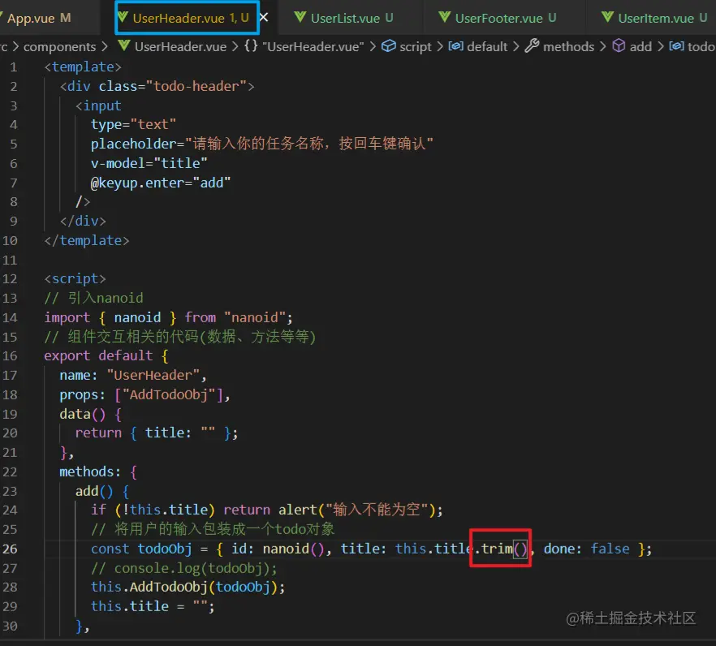Click line number 26 in the gutter
Screen dimensions: 716x646
coord(10,549)
